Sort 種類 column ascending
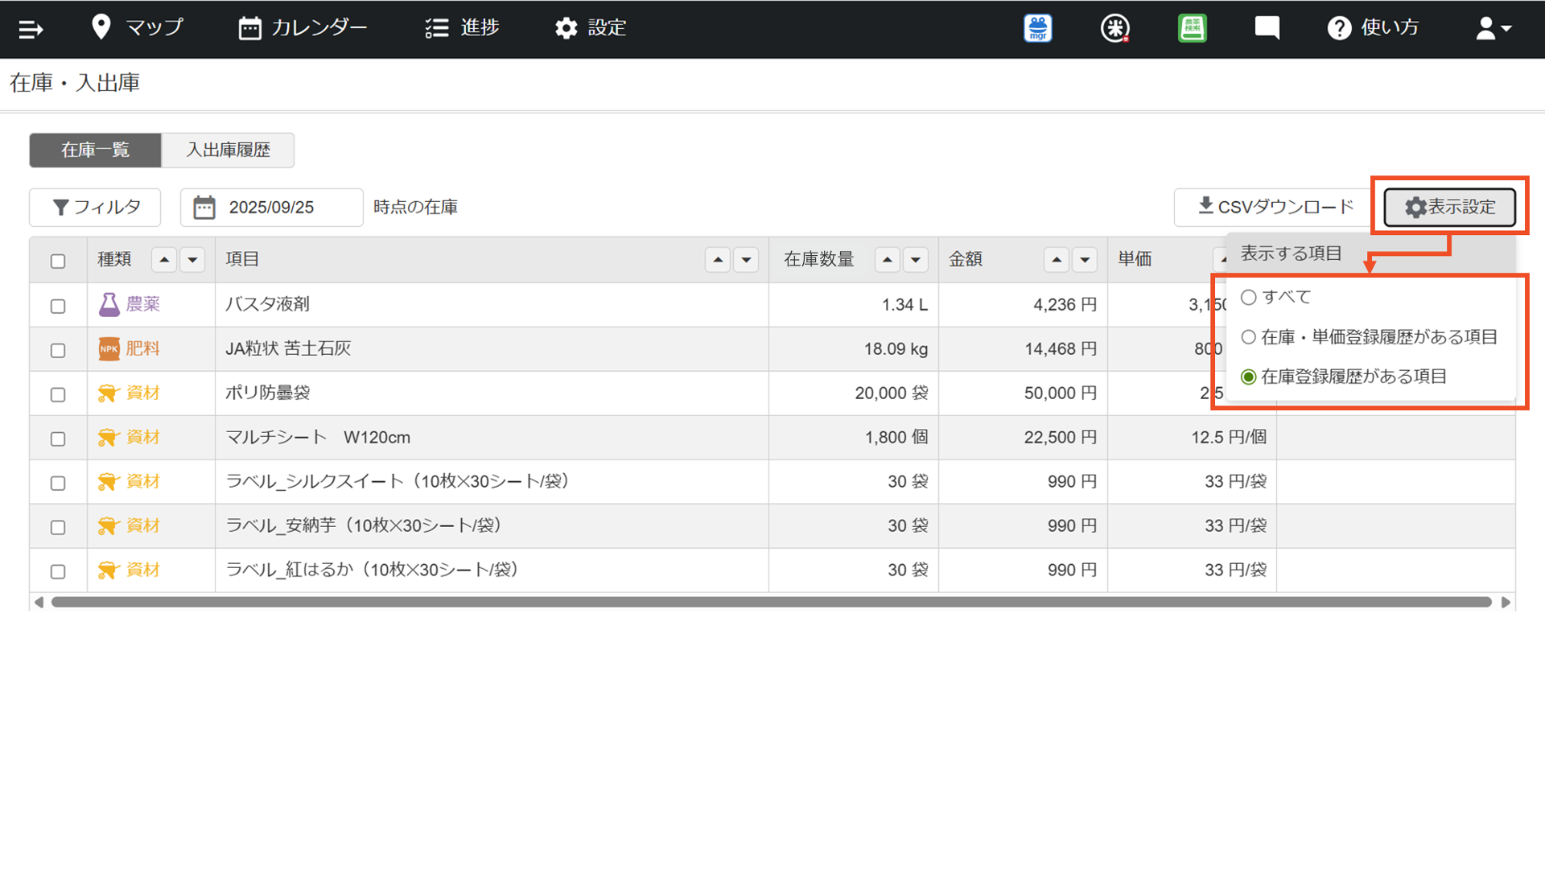The width and height of the screenshot is (1545, 869). point(164,260)
